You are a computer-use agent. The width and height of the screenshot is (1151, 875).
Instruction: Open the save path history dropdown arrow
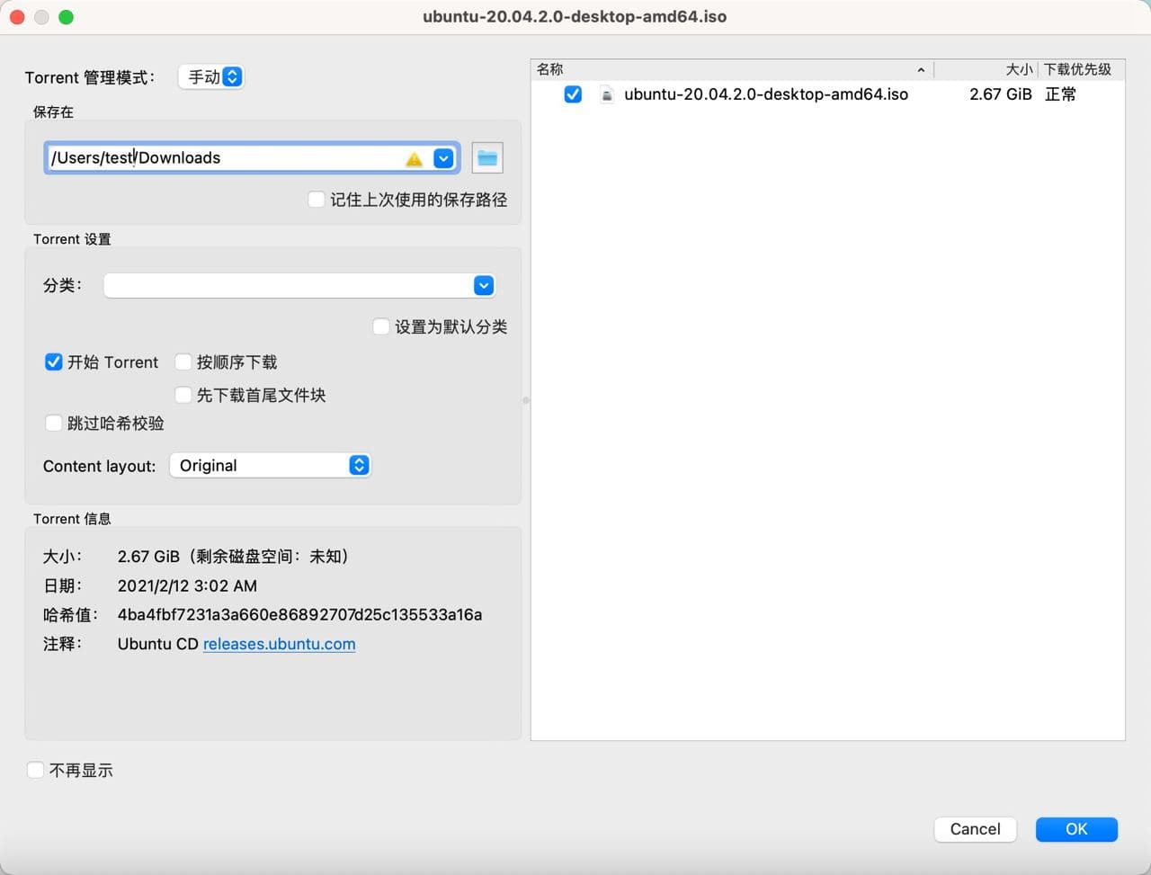pyautogui.click(x=442, y=158)
